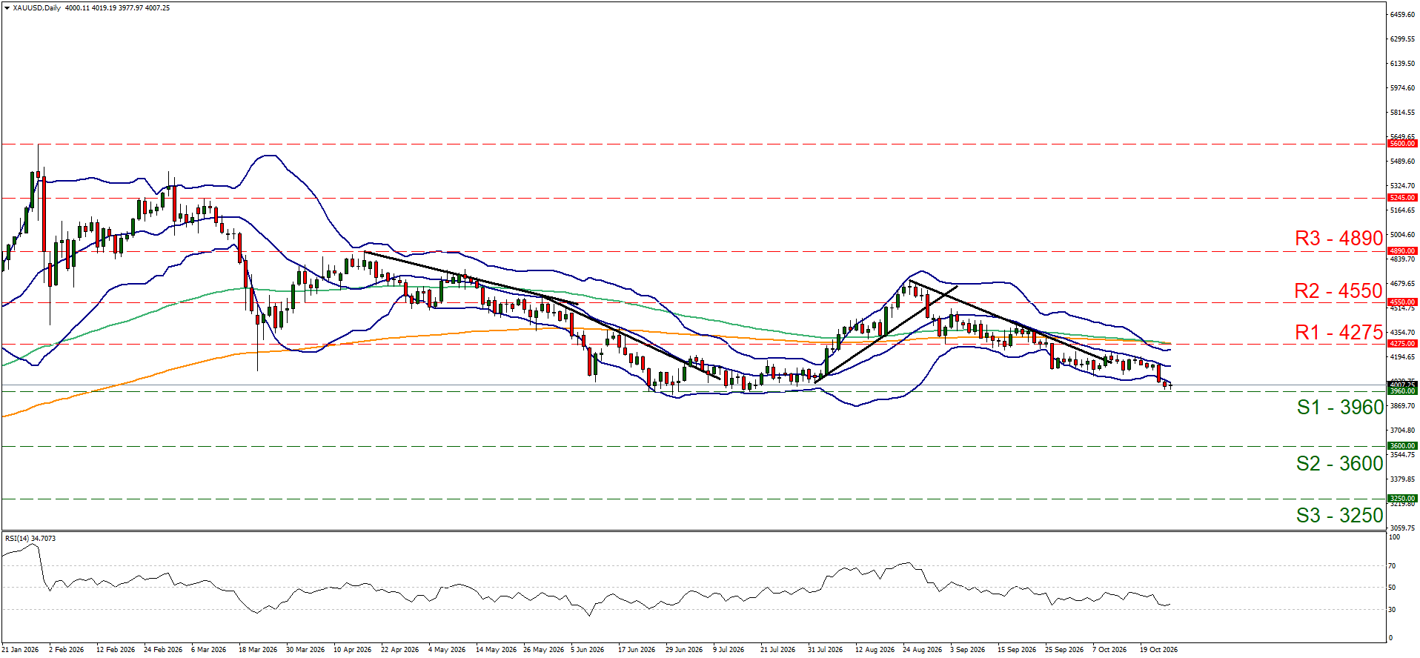This screenshot has width=1420, height=658.
Task: Select the 5 Jun 2026 date marker
Action: click(x=588, y=650)
